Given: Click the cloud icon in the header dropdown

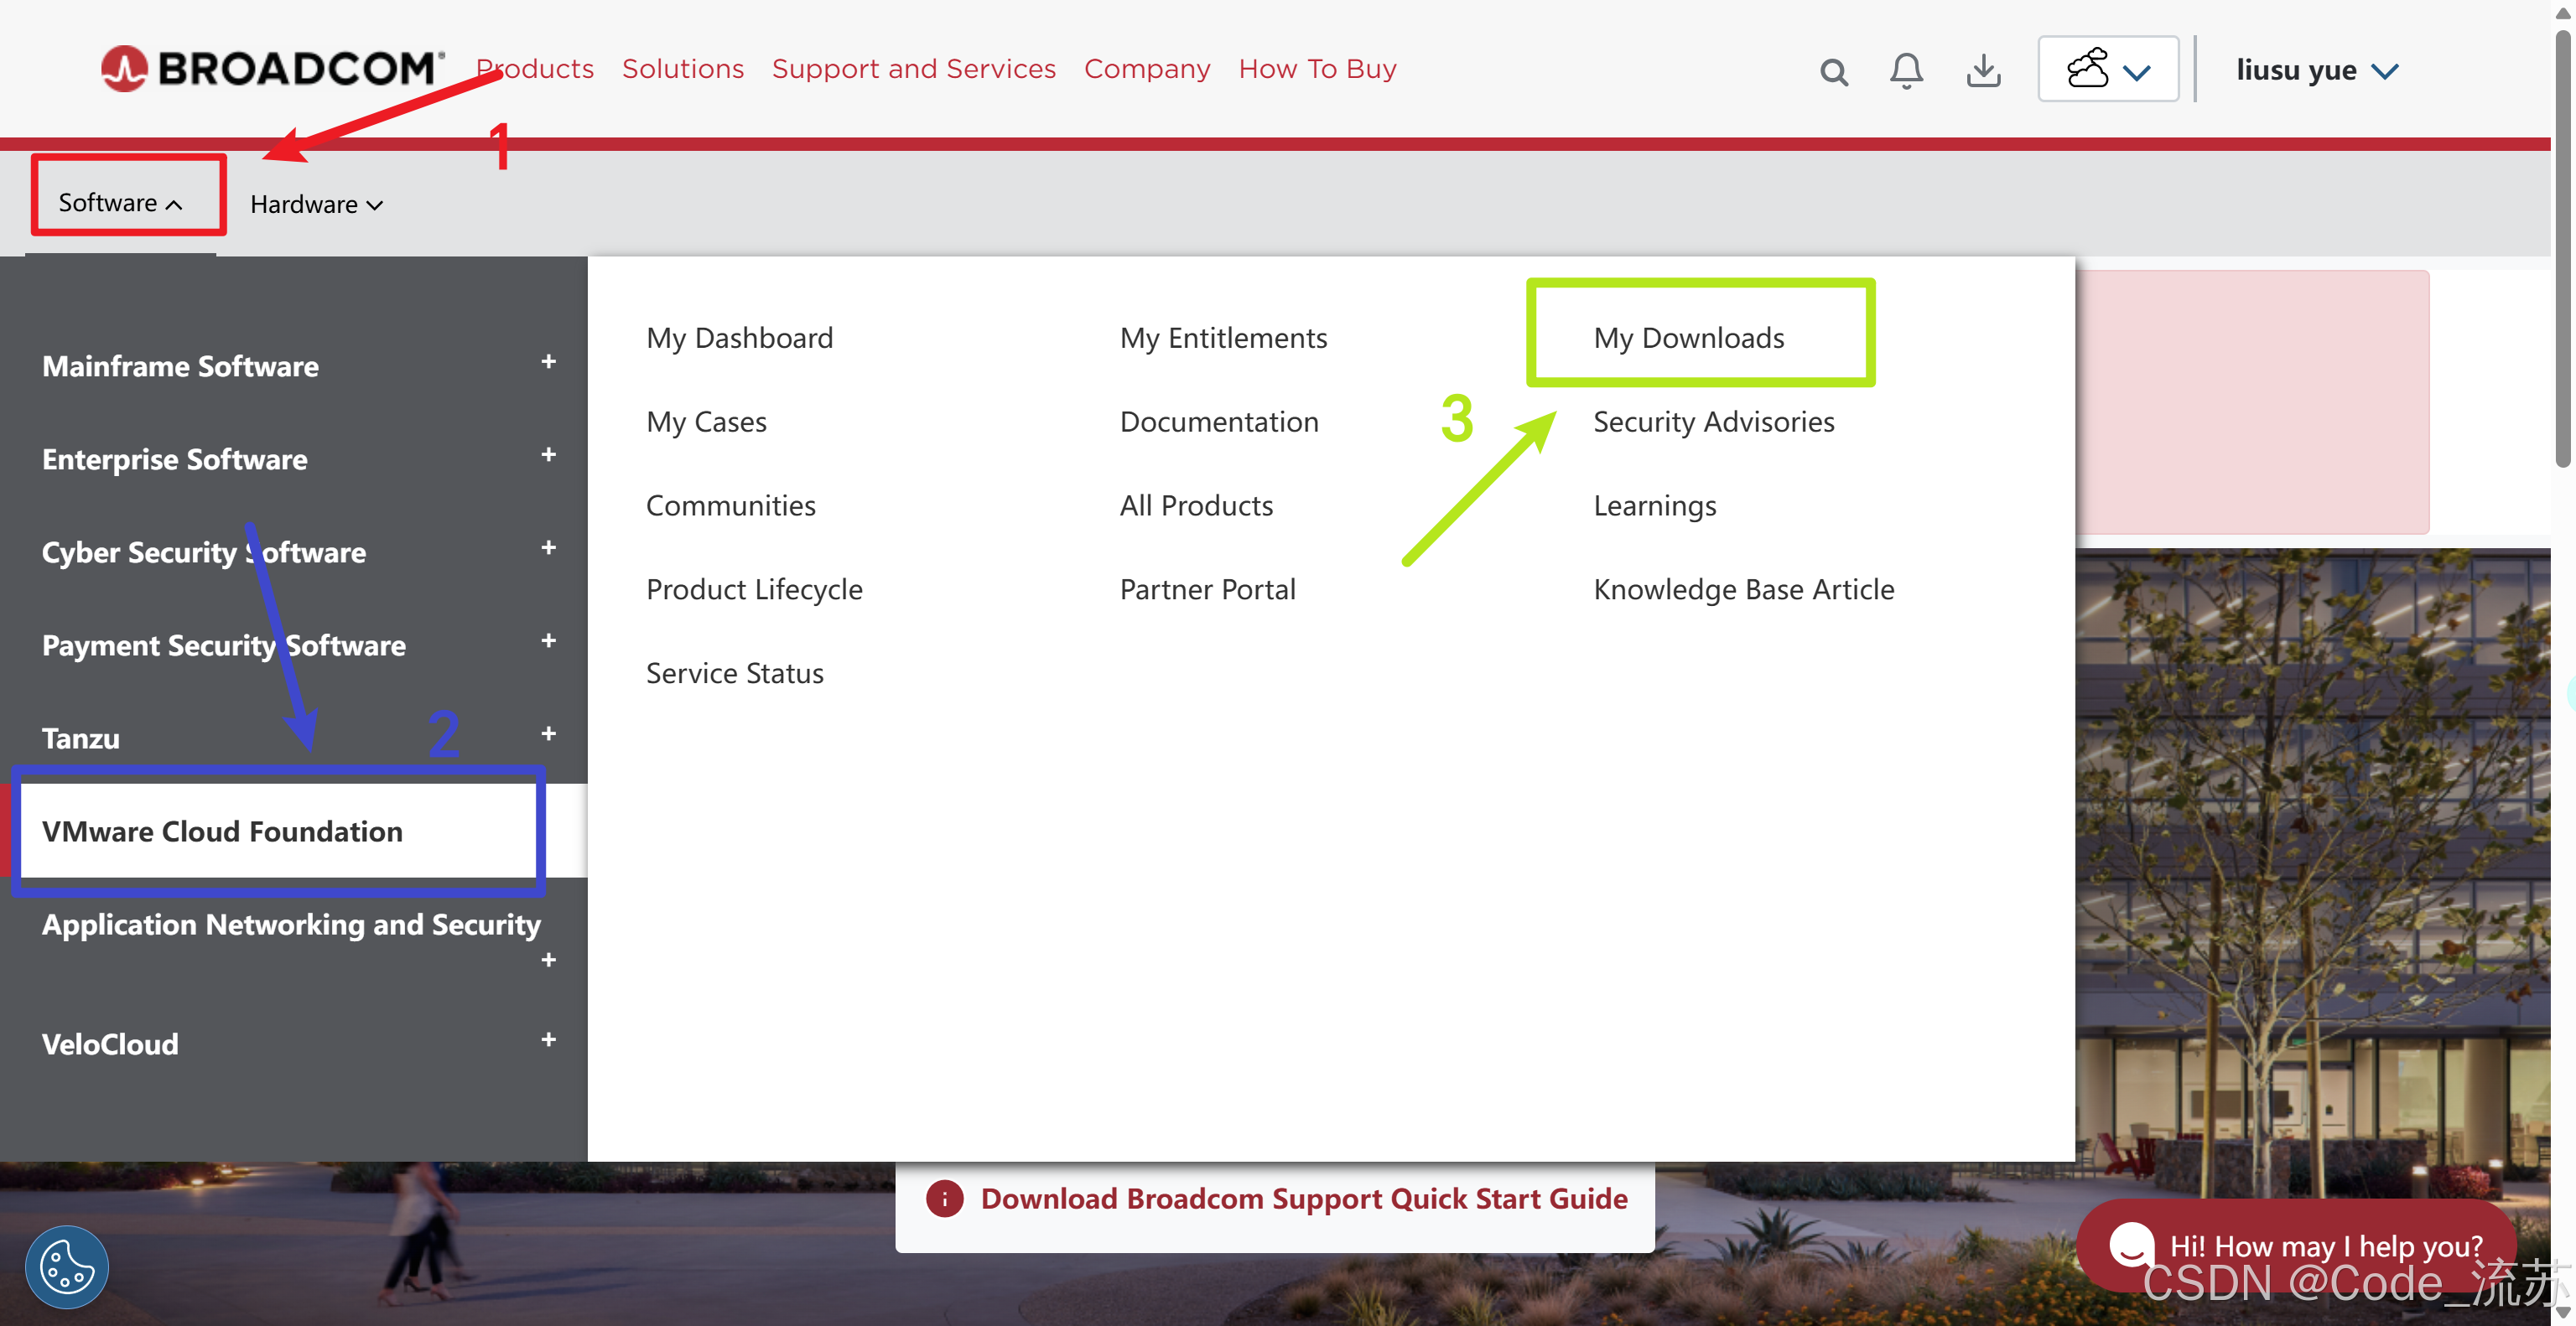Looking at the screenshot, I should tap(2088, 69).
